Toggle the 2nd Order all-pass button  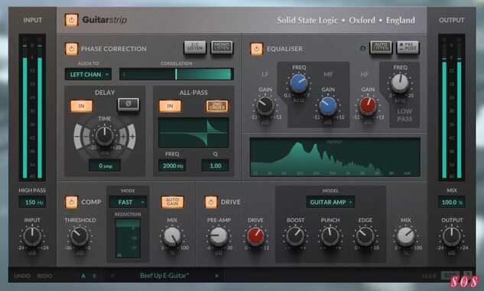(217, 106)
